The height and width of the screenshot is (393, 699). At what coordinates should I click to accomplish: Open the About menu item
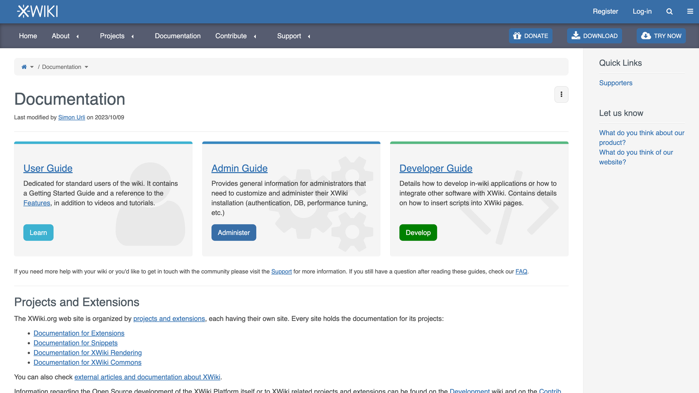pyautogui.click(x=60, y=36)
